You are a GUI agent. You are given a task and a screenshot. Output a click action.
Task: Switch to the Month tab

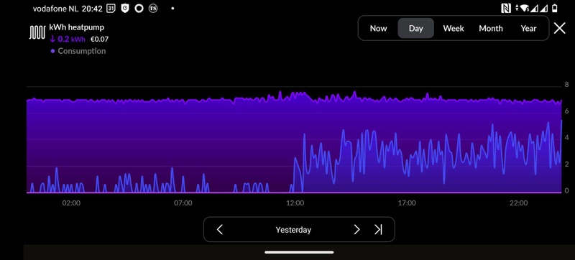point(491,28)
